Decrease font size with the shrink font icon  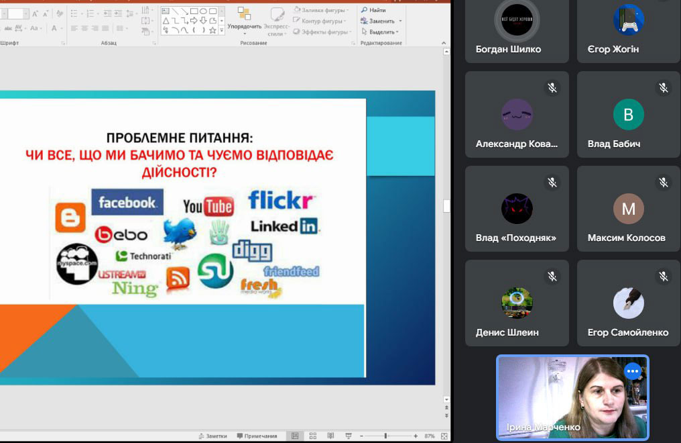point(46,14)
